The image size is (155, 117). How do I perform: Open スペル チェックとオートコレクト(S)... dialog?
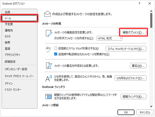[126, 49]
